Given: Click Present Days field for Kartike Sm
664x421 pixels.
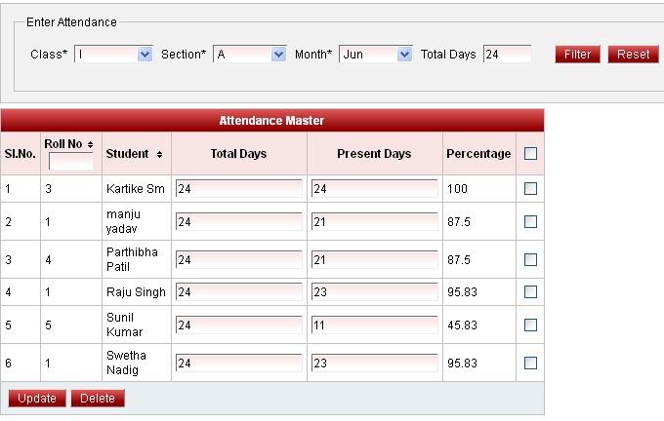Looking at the screenshot, I should click(374, 189).
